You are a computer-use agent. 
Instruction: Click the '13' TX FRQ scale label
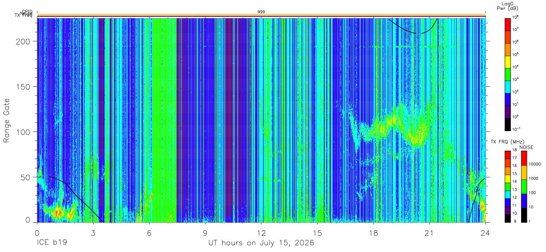tap(515, 190)
